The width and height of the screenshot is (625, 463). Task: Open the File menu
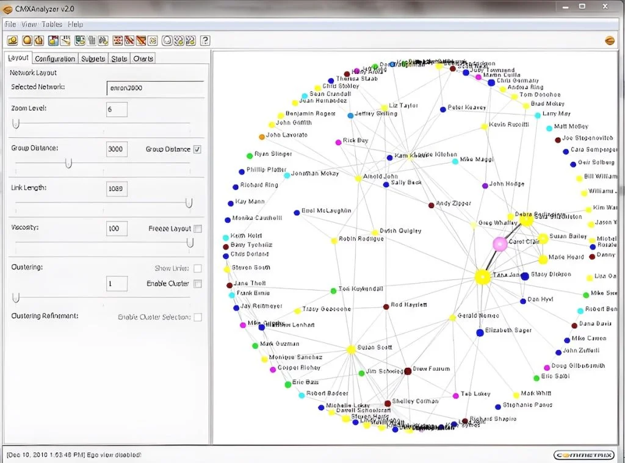pos(9,24)
